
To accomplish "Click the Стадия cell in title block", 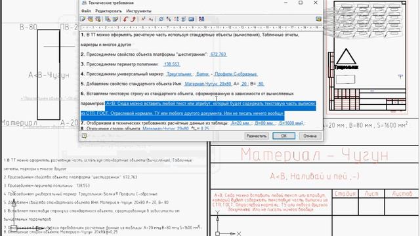I will click(x=345, y=193).
